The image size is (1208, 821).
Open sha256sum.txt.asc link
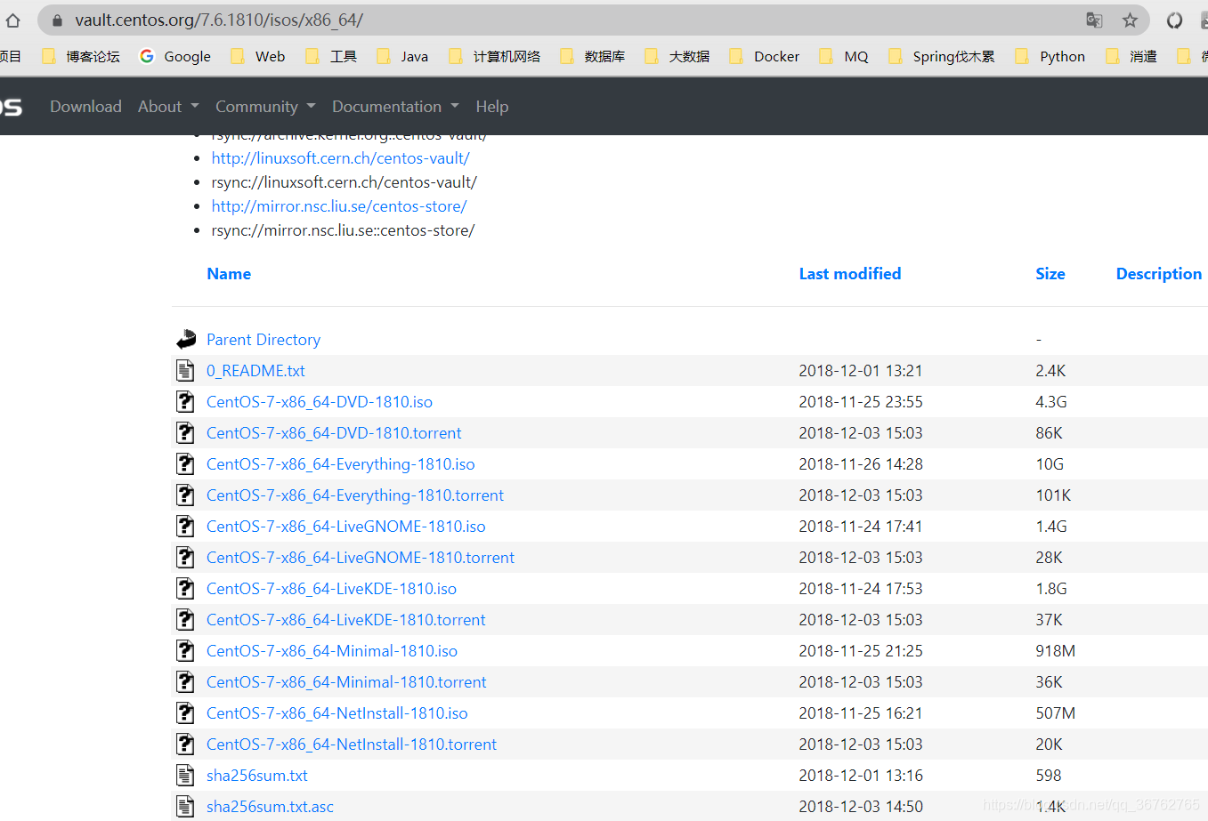point(270,806)
